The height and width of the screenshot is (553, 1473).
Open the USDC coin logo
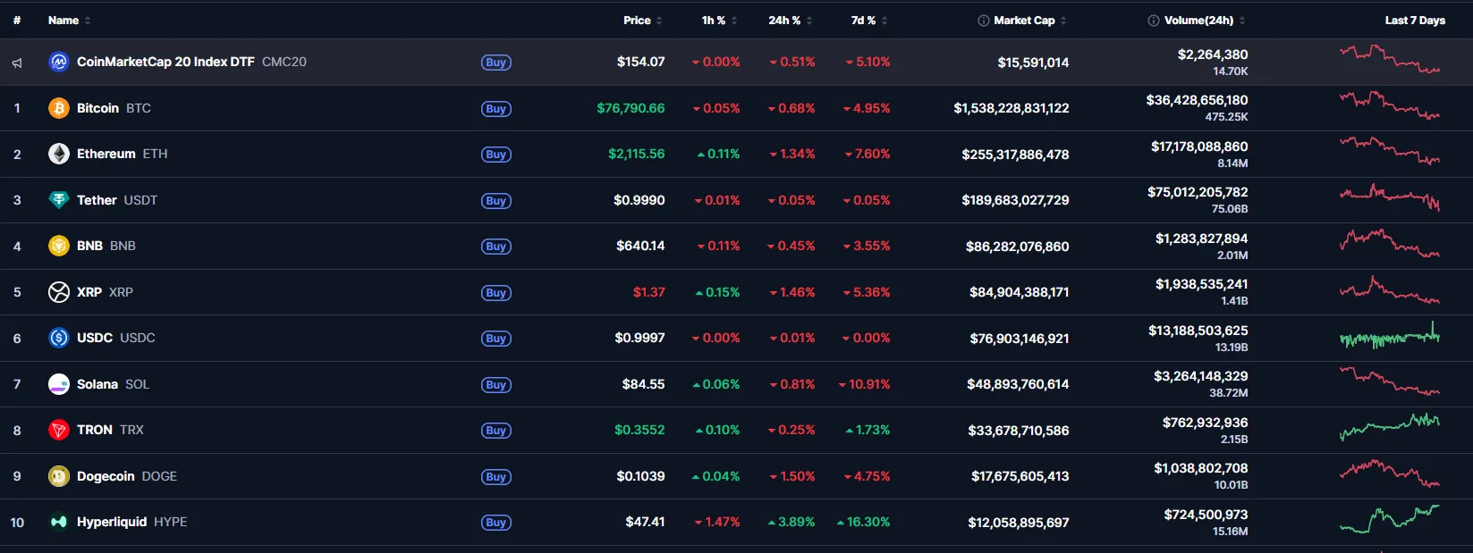59,338
